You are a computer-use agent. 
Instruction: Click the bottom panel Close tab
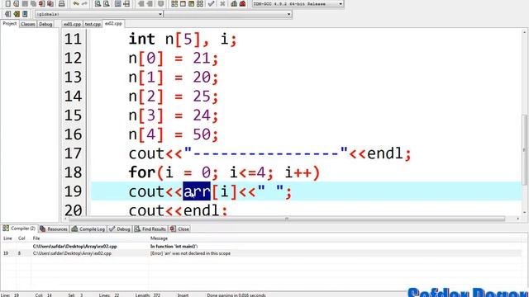180,229
